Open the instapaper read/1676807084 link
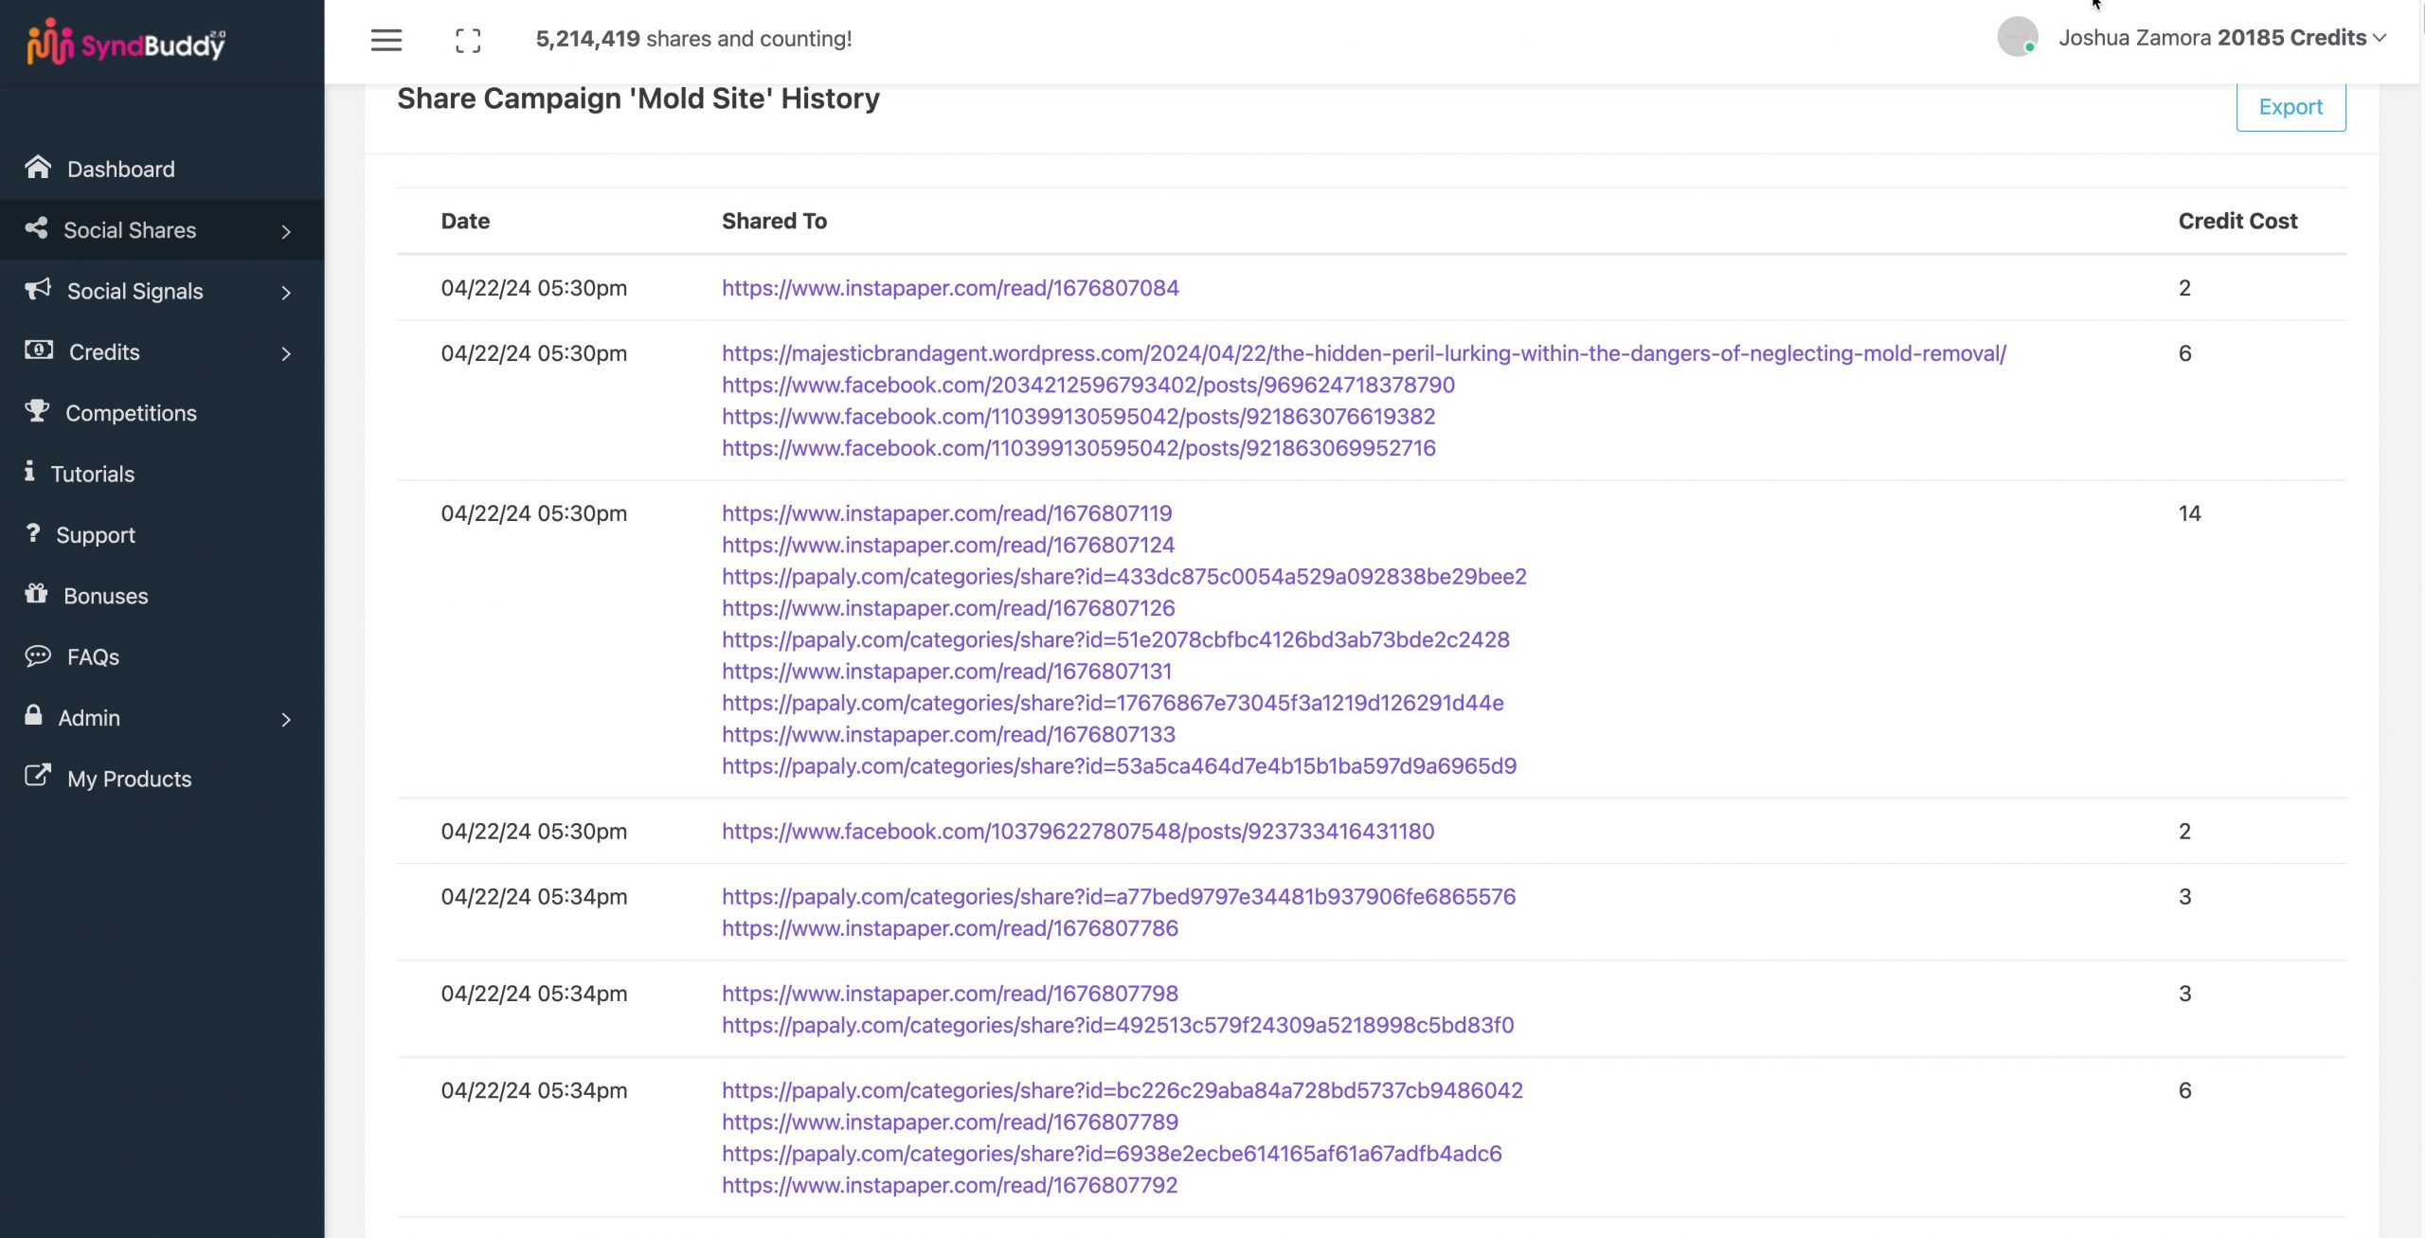2425x1238 pixels. (x=950, y=288)
